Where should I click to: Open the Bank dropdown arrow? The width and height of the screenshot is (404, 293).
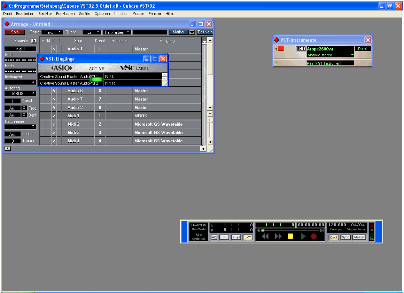click(x=24, y=115)
